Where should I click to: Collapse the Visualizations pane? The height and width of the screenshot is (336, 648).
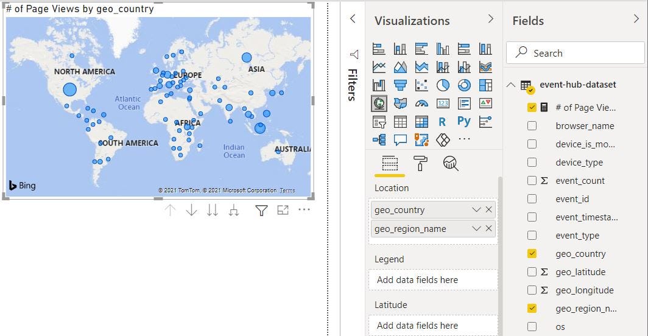(x=491, y=19)
